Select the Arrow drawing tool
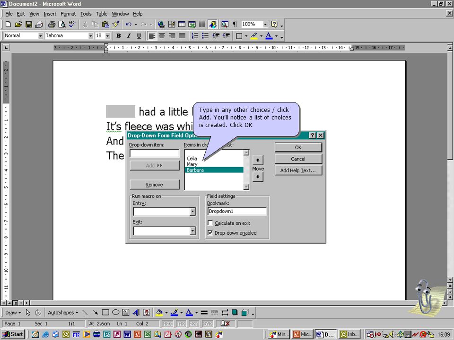The image size is (454, 340). (x=95, y=313)
